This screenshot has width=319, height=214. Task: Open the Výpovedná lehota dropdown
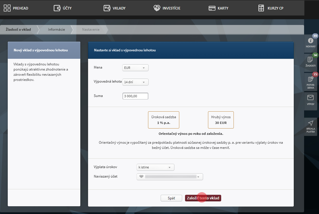135,82
